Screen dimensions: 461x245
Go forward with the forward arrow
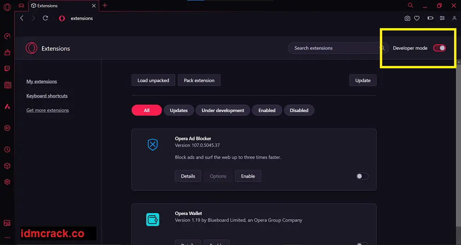pos(33,18)
